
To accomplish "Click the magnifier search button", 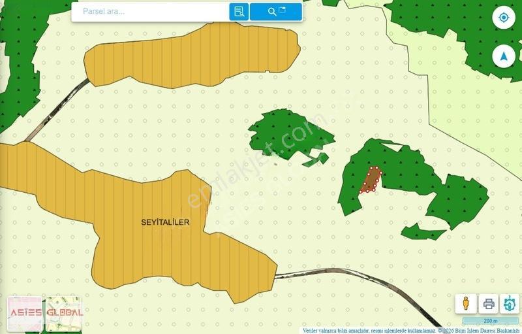I will [276, 12].
